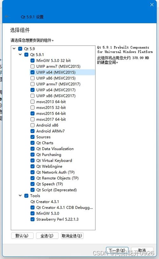Check msvc2017 64-bit component
The width and height of the screenshot is (159, 259).
click(x=32, y=119)
